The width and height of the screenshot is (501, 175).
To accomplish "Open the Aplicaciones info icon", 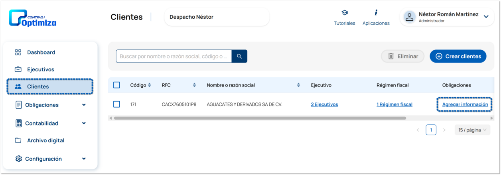I will click(x=376, y=13).
